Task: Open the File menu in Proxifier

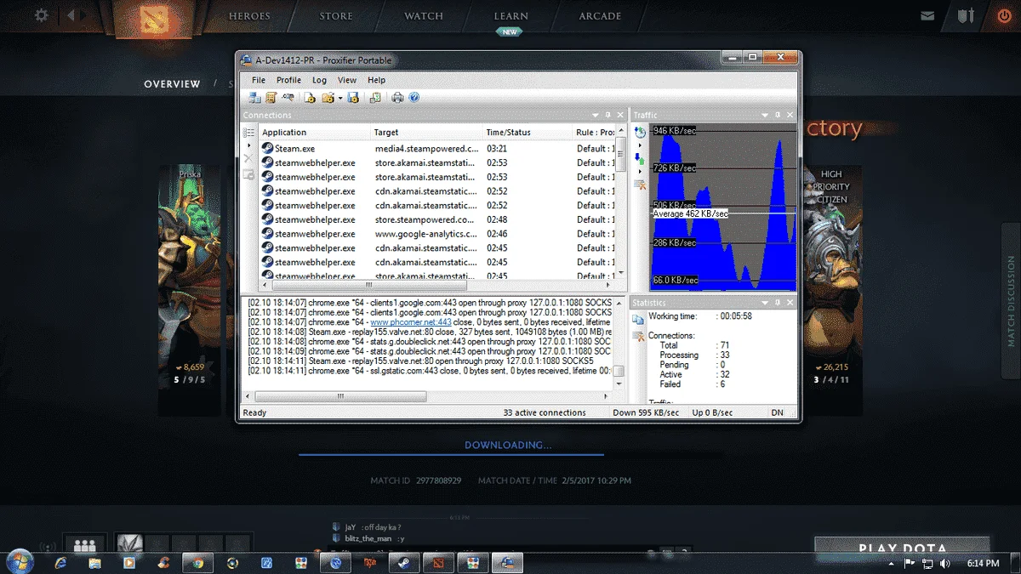Action: [x=259, y=80]
